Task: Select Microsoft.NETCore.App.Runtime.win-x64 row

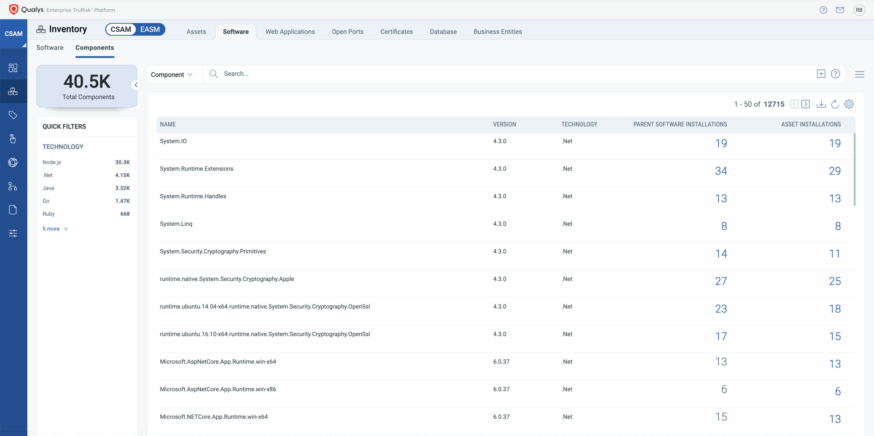Action: pyautogui.click(x=505, y=421)
